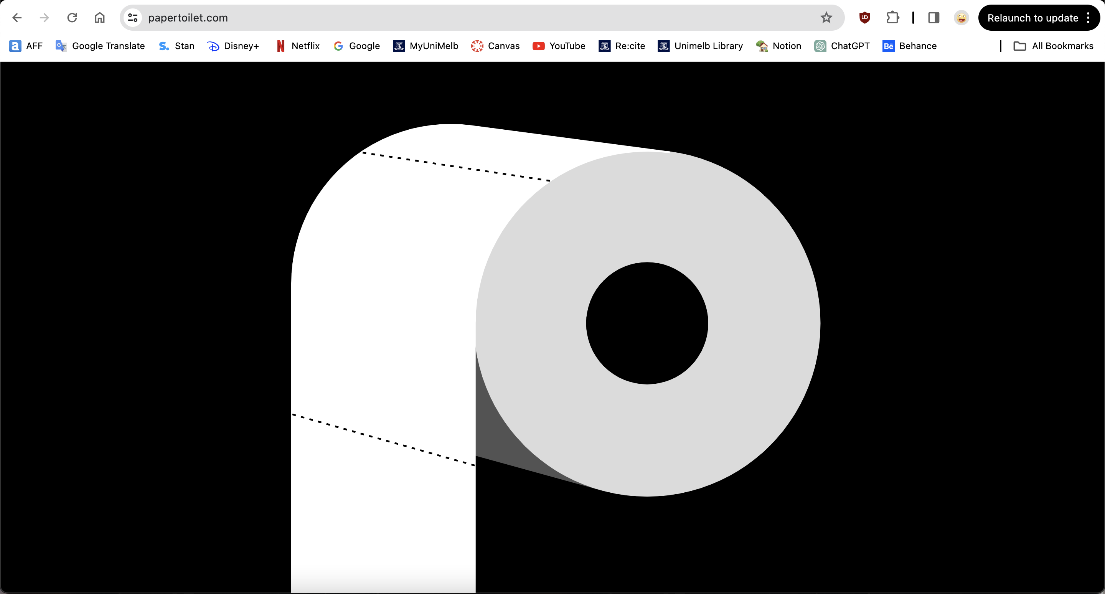Click the browser back arrow
This screenshot has height=594, width=1105.
coord(17,18)
